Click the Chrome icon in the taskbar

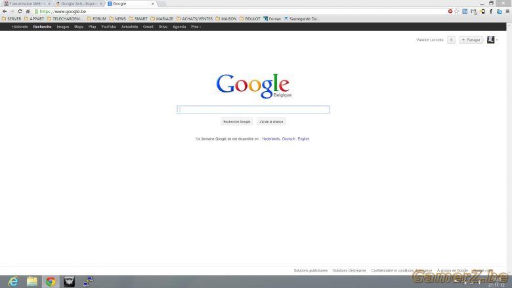click(51, 281)
